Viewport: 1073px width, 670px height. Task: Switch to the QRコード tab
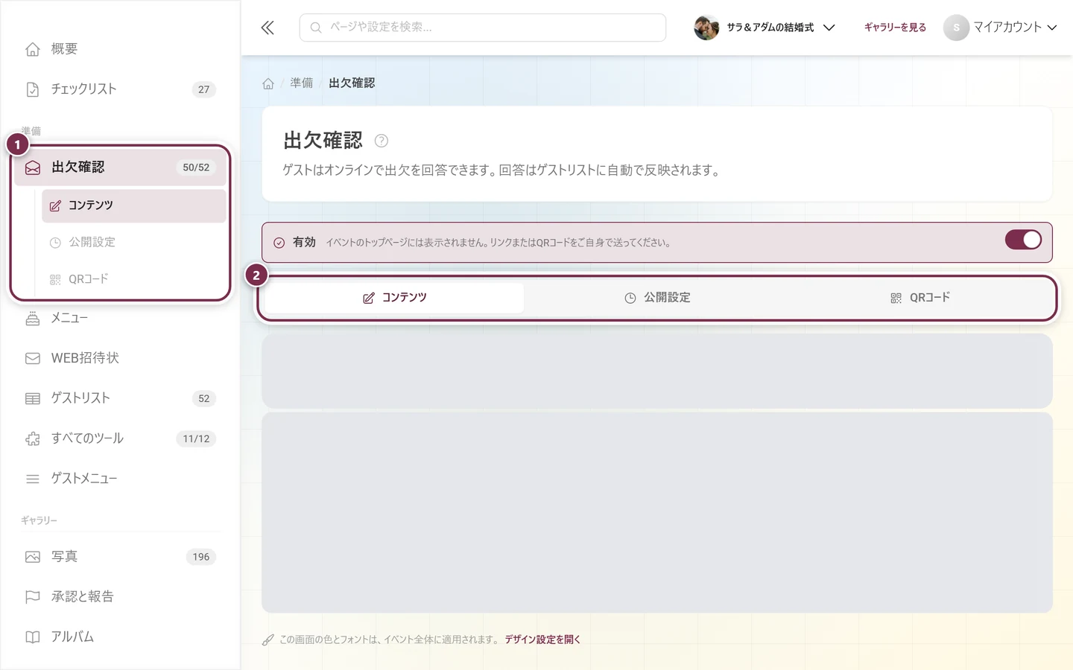[x=920, y=298]
